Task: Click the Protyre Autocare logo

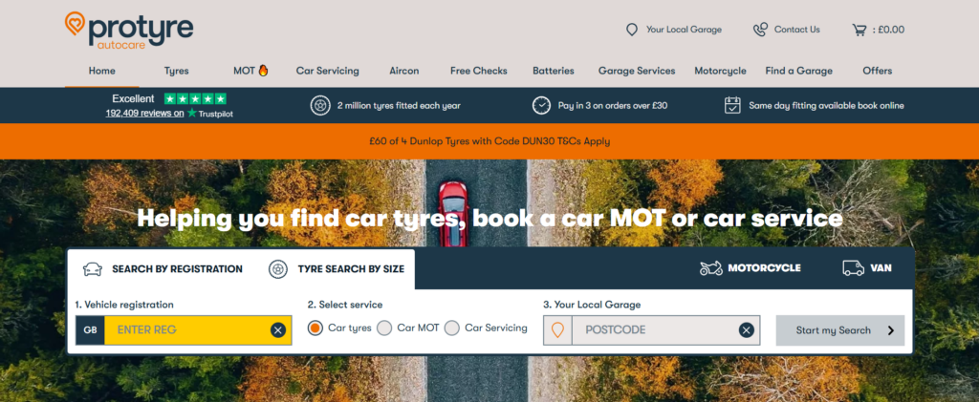Action: click(x=129, y=30)
